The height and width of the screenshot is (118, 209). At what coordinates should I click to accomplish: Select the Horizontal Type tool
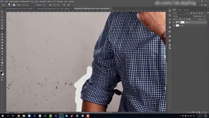coord(2,54)
